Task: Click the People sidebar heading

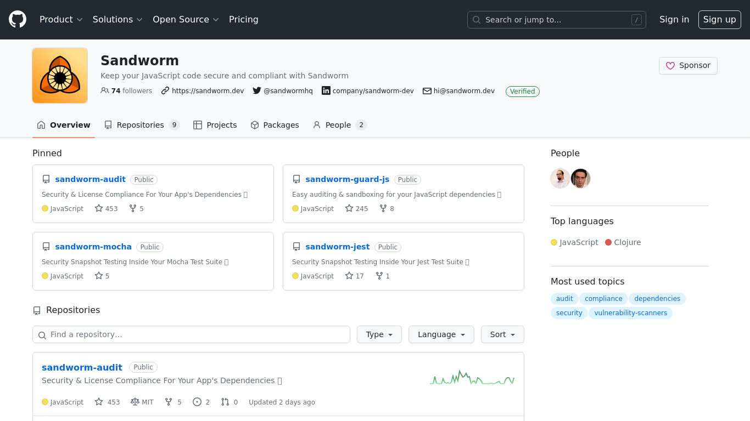Action: (x=565, y=153)
